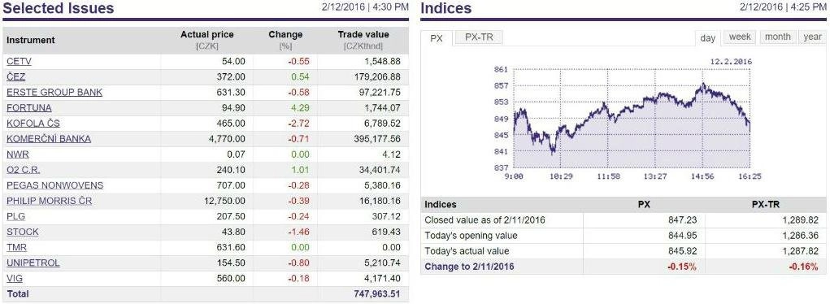The width and height of the screenshot is (830, 304).
Task: Open the CETV instrument link
Action: pos(19,62)
